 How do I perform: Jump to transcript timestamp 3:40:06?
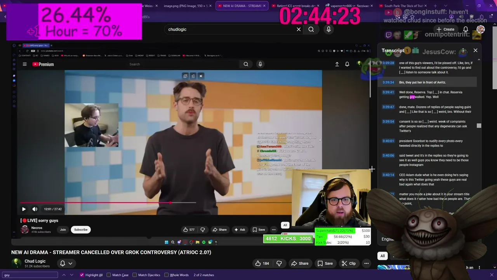[x=388, y=156]
